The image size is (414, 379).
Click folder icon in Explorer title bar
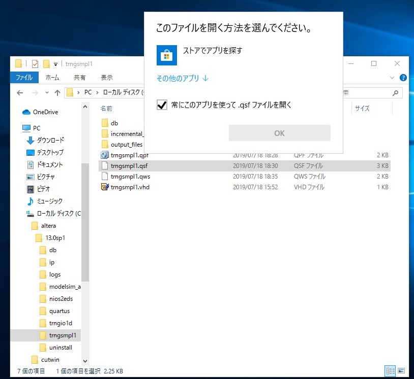[x=19, y=64]
